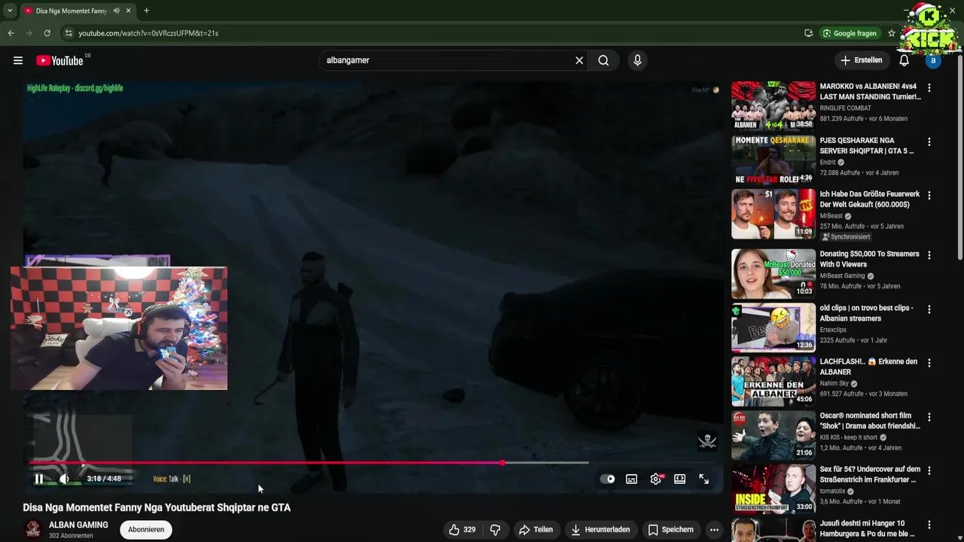This screenshot has height=542, width=964.
Task: Click the cast/install icon in the address bar
Action: (808, 33)
